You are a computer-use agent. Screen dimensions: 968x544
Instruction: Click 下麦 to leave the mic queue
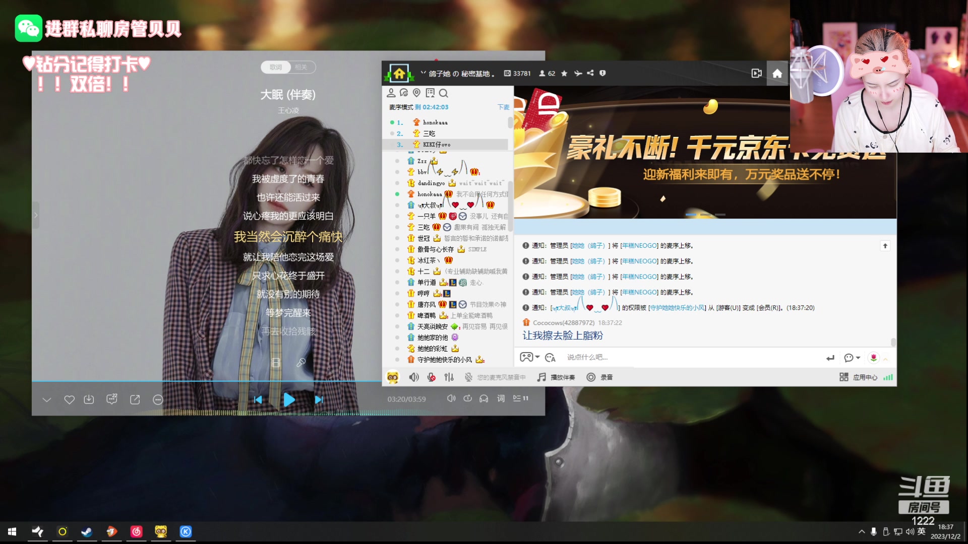(x=503, y=107)
